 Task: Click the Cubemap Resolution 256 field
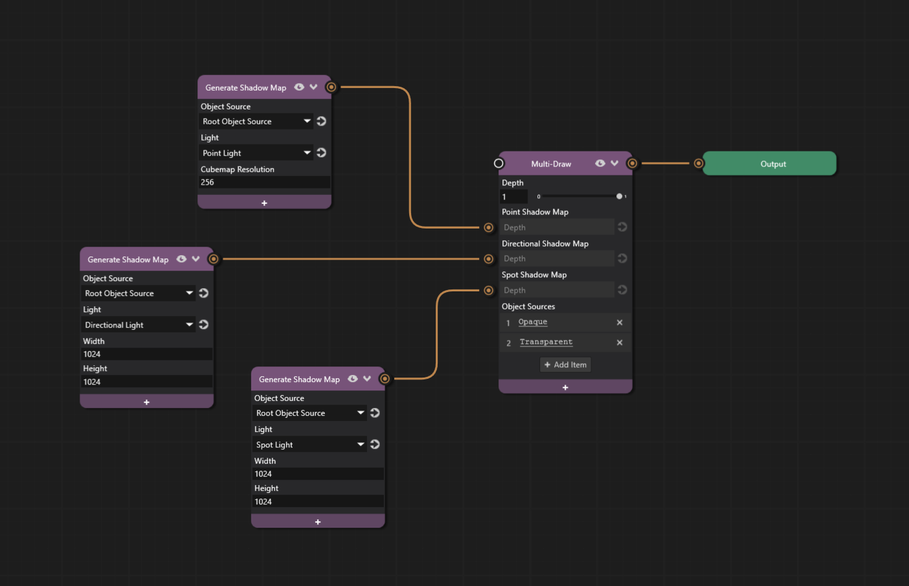click(x=264, y=183)
